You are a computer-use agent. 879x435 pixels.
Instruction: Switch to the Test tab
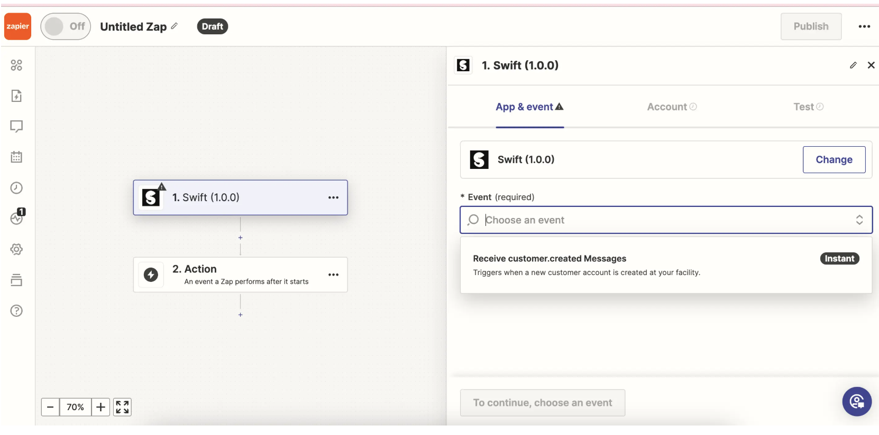coord(808,107)
